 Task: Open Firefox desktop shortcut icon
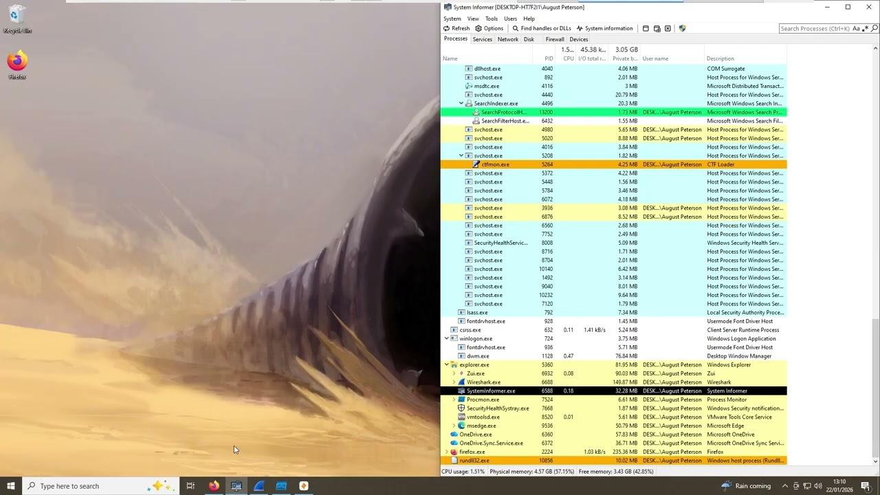point(17,65)
